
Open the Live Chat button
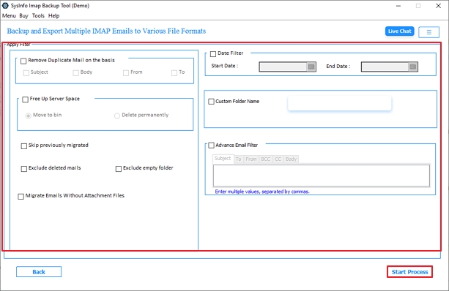pyautogui.click(x=399, y=31)
